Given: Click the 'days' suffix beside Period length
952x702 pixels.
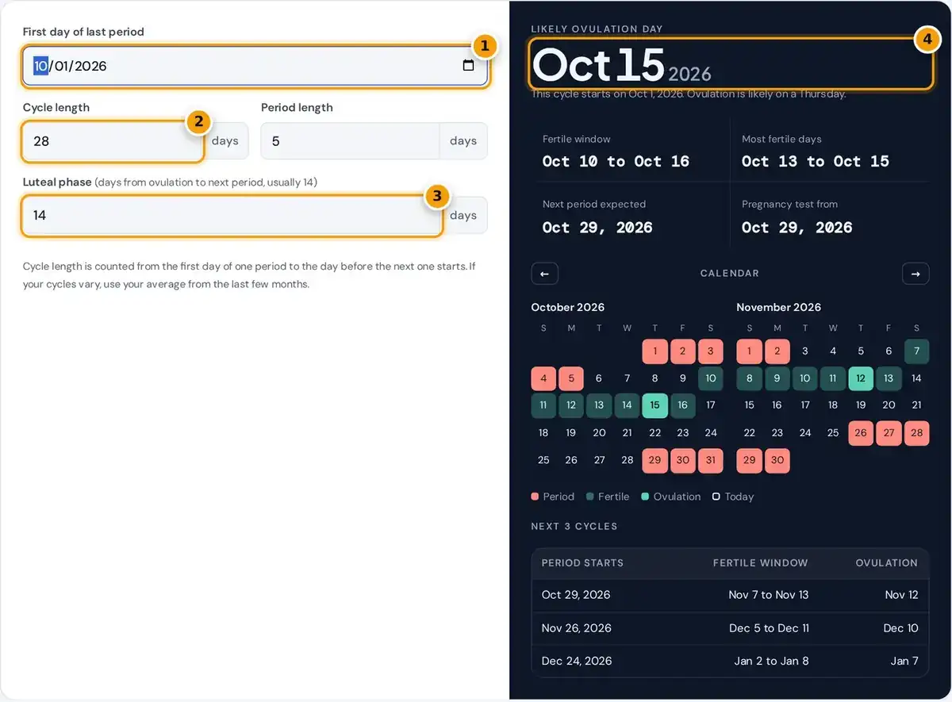Looking at the screenshot, I should pyautogui.click(x=463, y=141).
